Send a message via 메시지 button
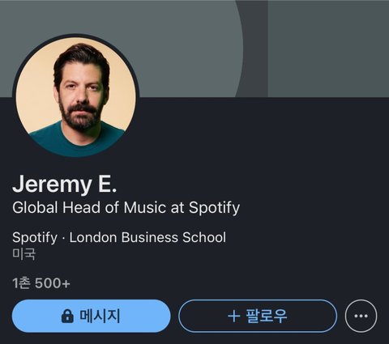 tap(92, 316)
